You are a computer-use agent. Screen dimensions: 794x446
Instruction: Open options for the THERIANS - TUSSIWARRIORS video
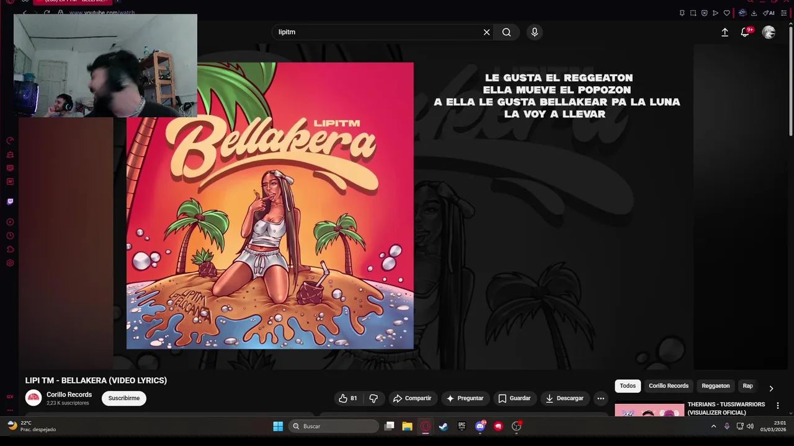[x=778, y=406]
